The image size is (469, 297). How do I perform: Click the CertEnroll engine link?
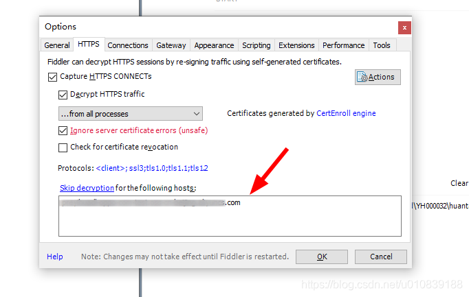click(346, 113)
